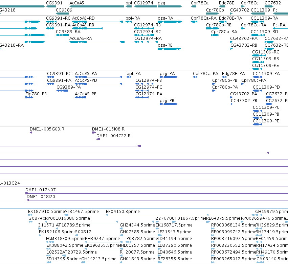Click the Eip78C-PB protein label
This screenshot has width=288, height=264.
(x=36, y=94)
